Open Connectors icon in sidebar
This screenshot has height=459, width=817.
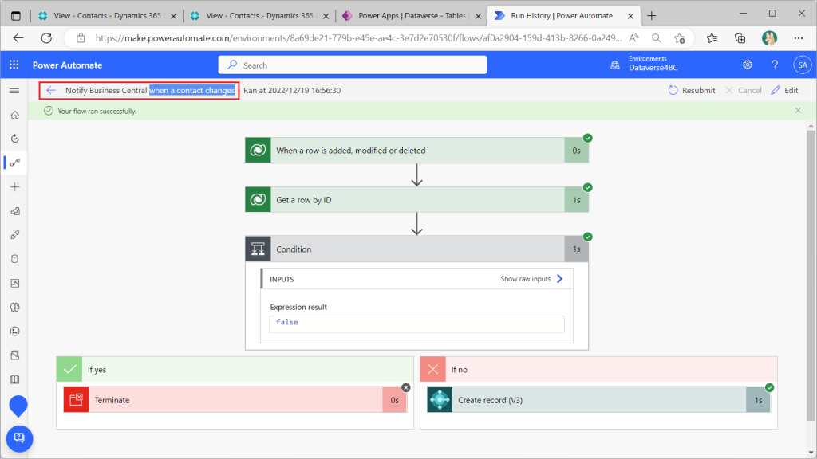pyautogui.click(x=14, y=235)
